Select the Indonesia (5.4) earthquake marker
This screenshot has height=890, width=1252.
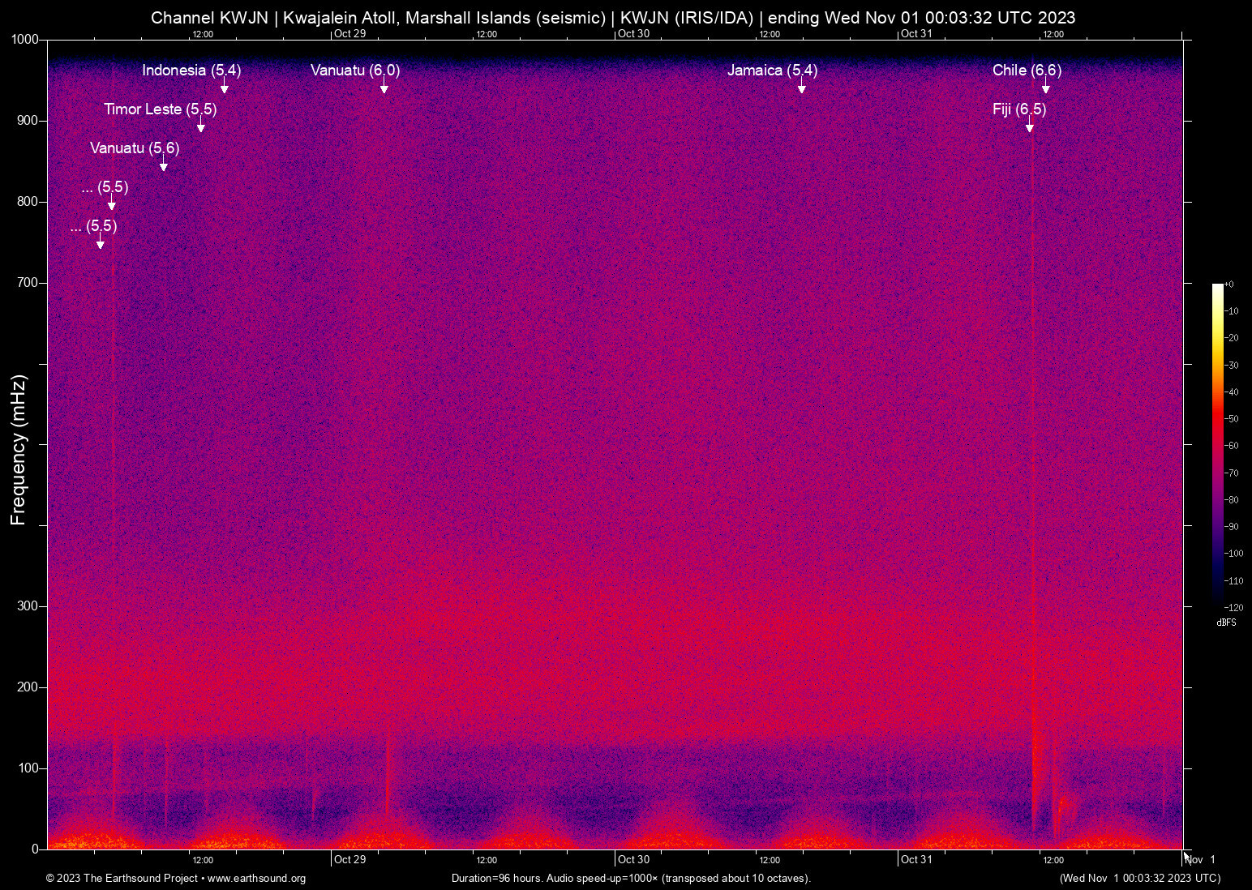pyautogui.click(x=191, y=71)
